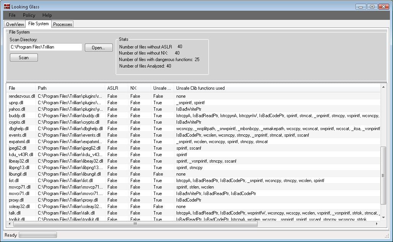393x242 pixels.
Task: Switch to the OverView tab
Action: (x=15, y=24)
